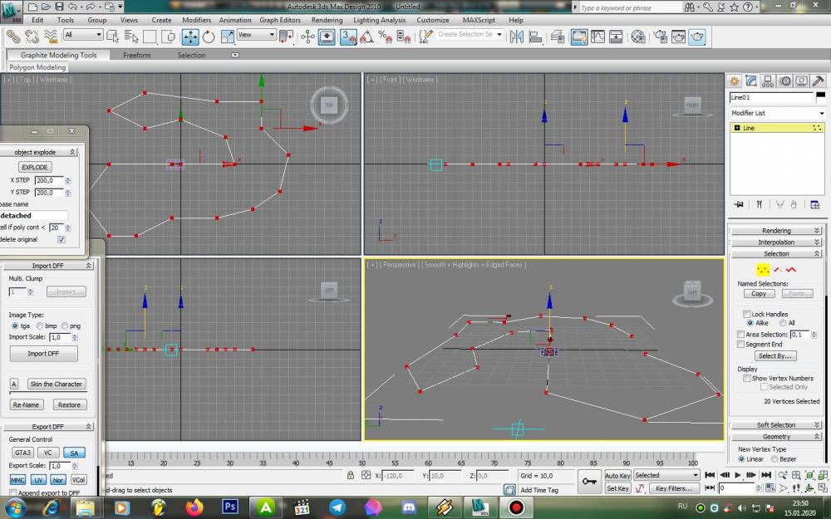Collapse the Import DFF rollout
Image resolution: width=831 pixels, height=519 pixels.
coord(47,266)
